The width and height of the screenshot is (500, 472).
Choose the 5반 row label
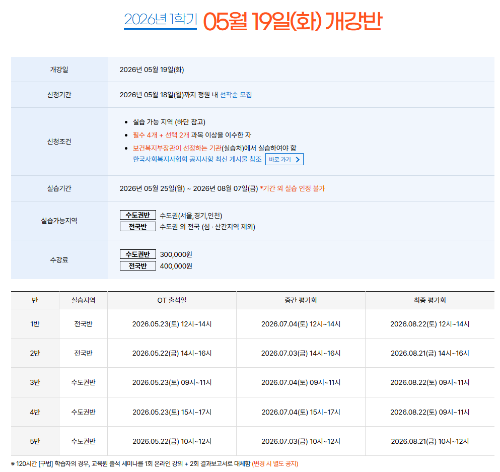pyautogui.click(x=35, y=441)
